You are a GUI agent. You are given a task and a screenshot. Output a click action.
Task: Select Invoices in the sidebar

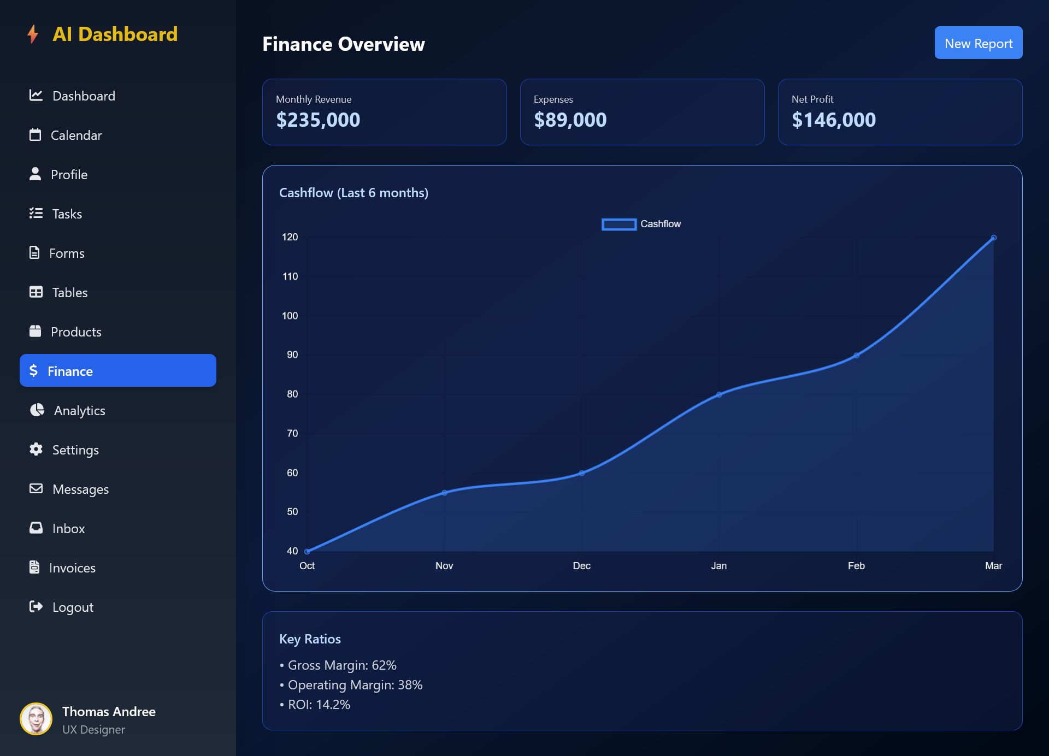(118, 568)
